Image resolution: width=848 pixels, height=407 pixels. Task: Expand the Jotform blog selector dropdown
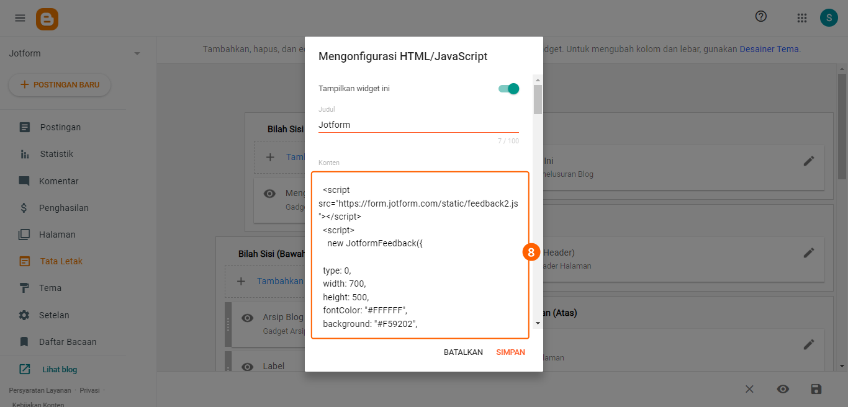[x=137, y=54]
